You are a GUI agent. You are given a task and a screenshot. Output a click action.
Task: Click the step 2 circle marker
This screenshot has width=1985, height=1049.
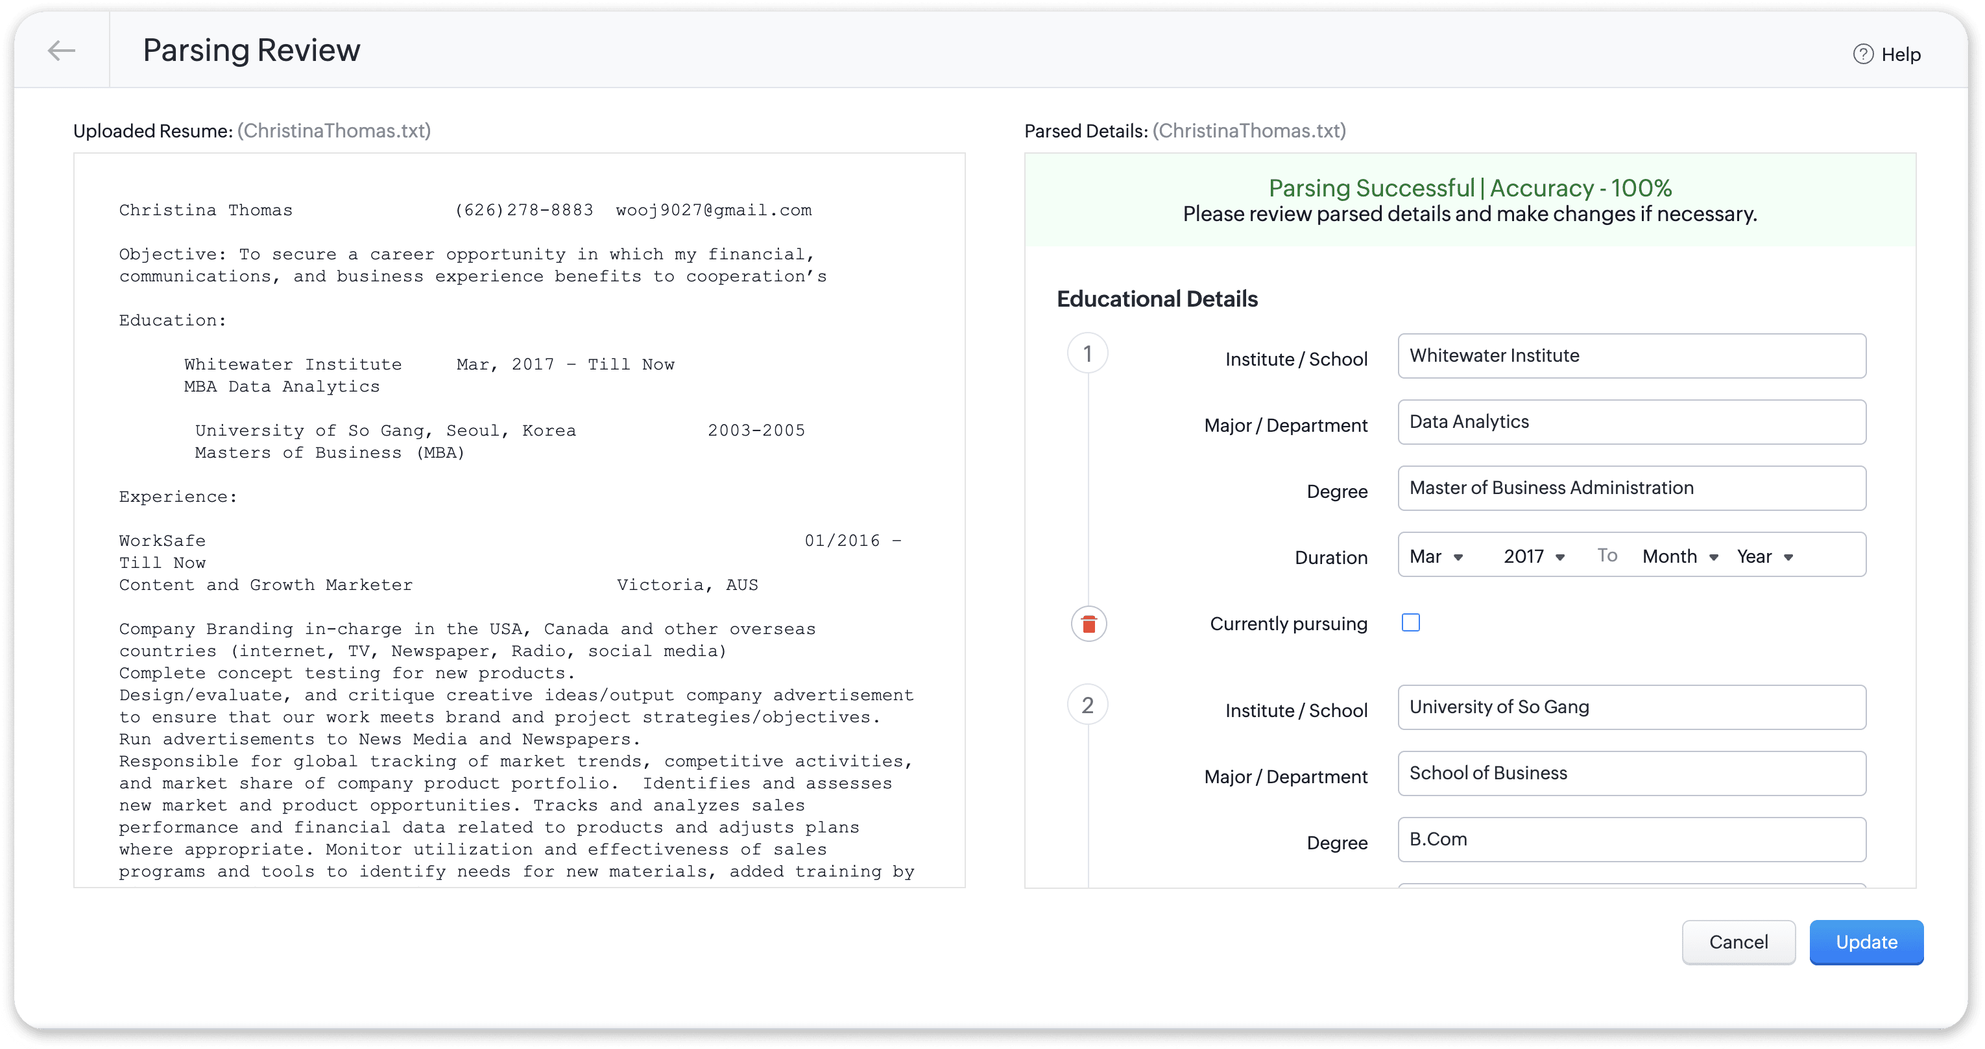[x=1087, y=705]
